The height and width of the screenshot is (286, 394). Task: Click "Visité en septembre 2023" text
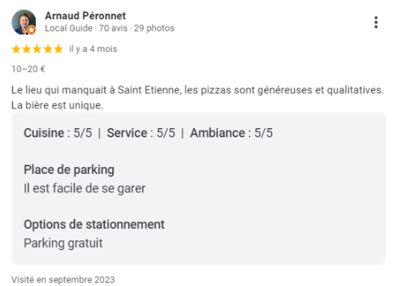63,280
